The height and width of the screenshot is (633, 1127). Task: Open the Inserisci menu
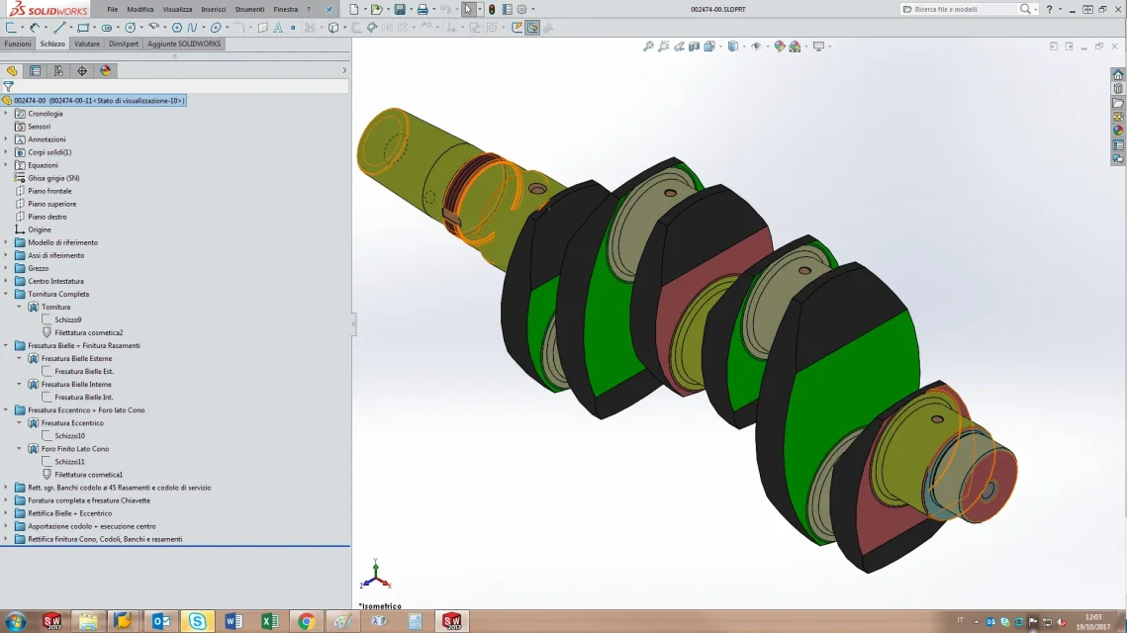214,9
